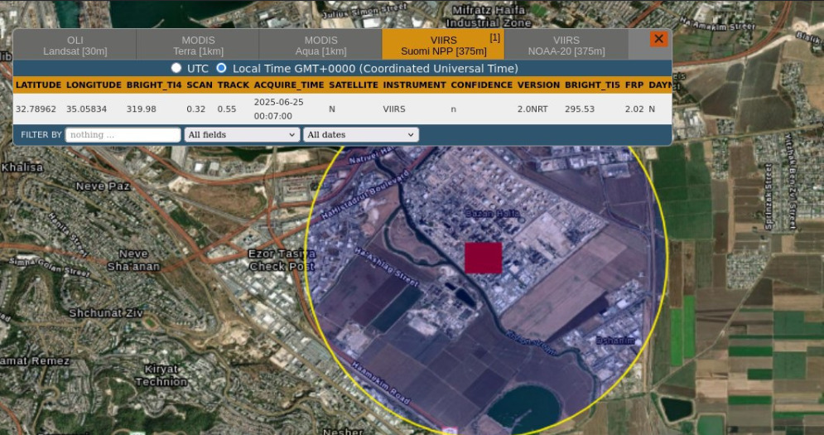Click the VERSION column header
Image resolution: width=824 pixels, height=435 pixels.
click(x=538, y=85)
